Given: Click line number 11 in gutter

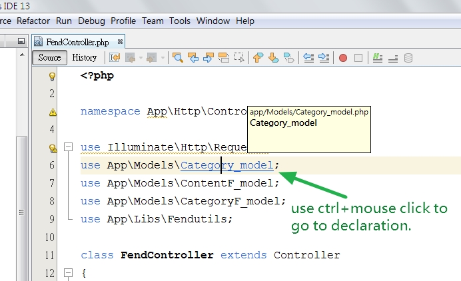Looking at the screenshot, I should click(50, 255).
